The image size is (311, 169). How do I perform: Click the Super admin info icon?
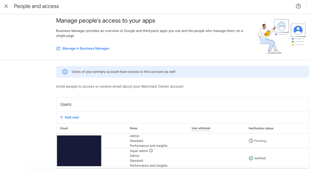pos(151,151)
